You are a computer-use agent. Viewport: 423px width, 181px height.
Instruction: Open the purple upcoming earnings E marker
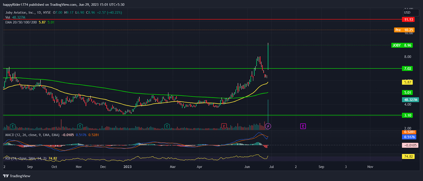click(303, 126)
